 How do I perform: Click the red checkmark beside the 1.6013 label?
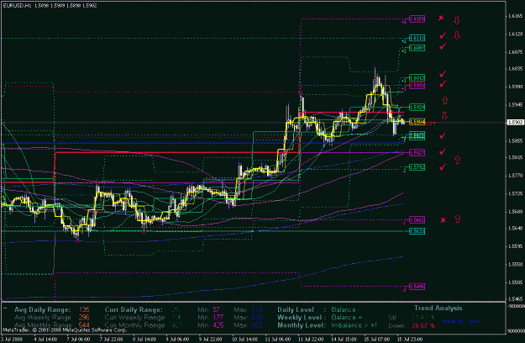point(443,74)
